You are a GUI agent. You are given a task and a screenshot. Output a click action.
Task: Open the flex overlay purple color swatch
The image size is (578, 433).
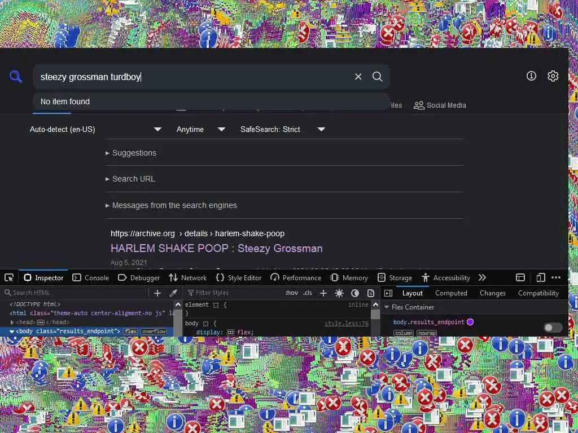coord(470,322)
